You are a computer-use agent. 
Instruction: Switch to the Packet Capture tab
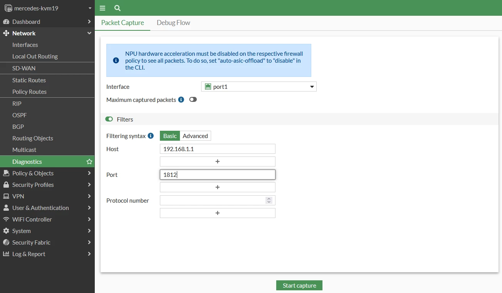point(123,23)
